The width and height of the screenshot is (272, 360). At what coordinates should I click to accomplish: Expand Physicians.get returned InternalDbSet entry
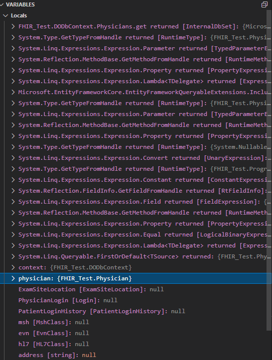click(13, 26)
